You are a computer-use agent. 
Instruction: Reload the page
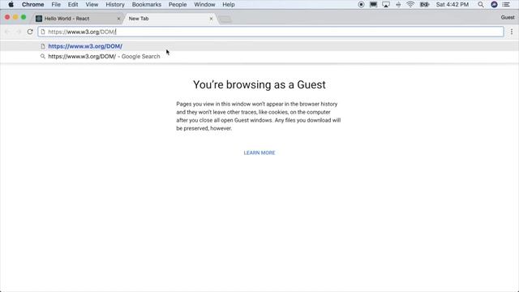[x=30, y=32]
